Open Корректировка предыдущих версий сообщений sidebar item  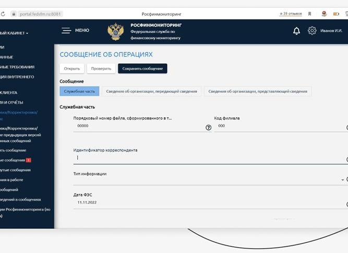[x=20, y=134]
